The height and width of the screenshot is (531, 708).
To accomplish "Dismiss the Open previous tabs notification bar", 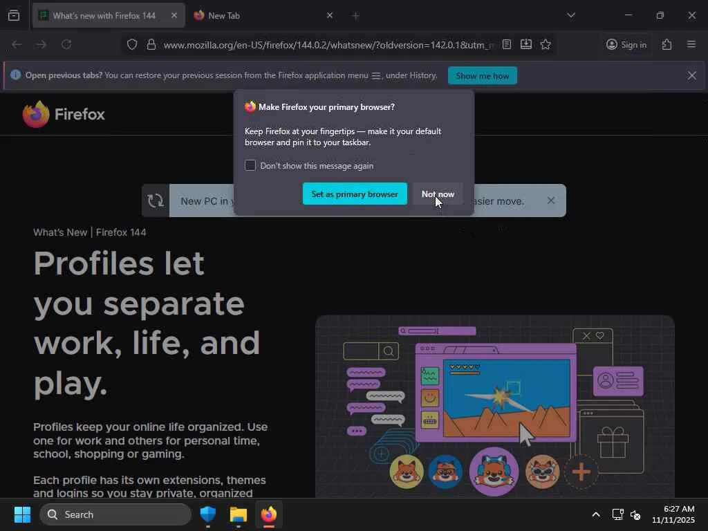I will coord(691,75).
